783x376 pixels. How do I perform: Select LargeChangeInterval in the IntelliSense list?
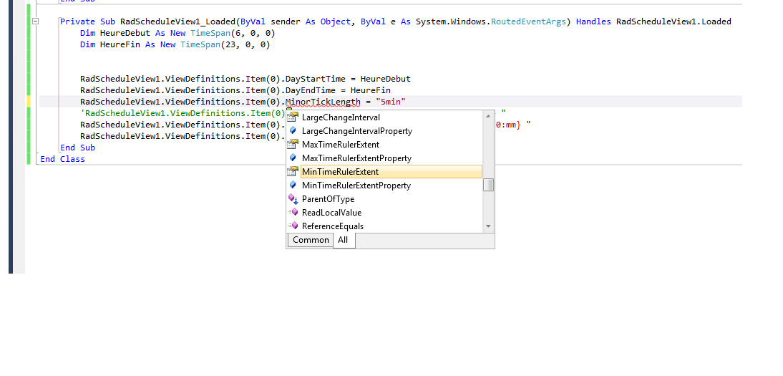pyautogui.click(x=341, y=117)
